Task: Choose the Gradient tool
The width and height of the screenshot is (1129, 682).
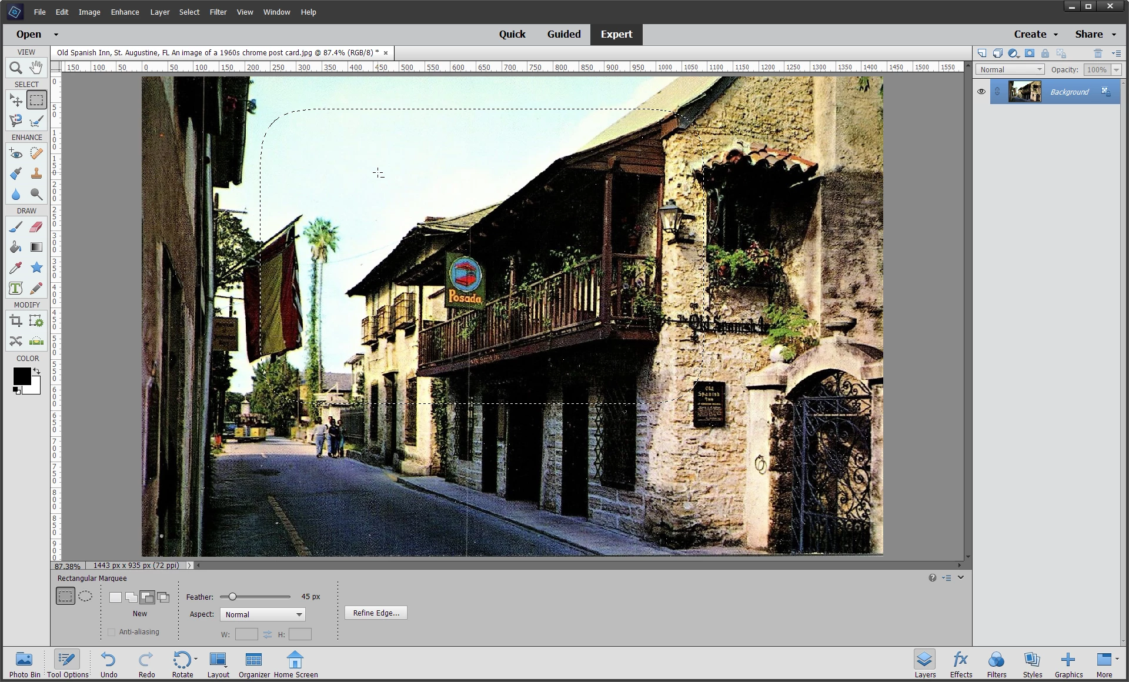Action: (x=36, y=248)
